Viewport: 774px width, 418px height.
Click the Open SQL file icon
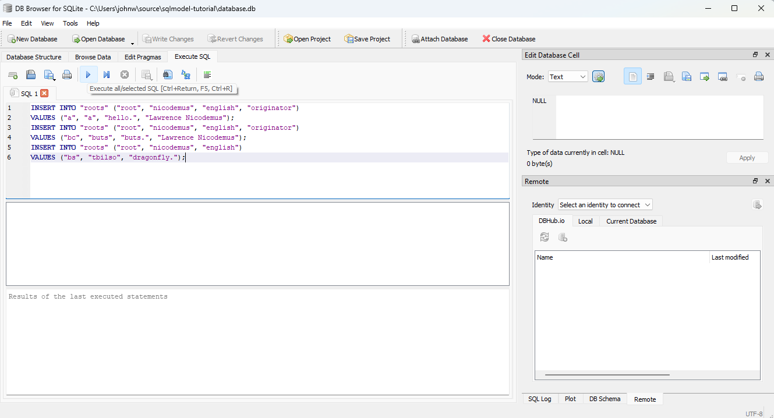pos(31,75)
